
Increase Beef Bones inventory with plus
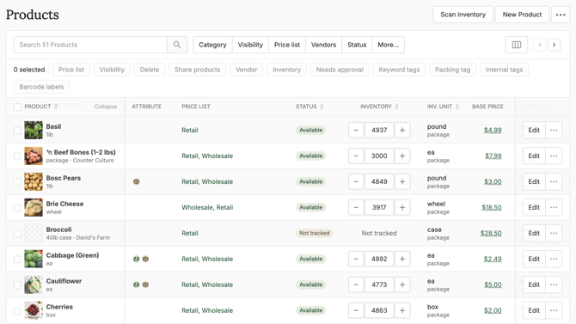tap(402, 156)
